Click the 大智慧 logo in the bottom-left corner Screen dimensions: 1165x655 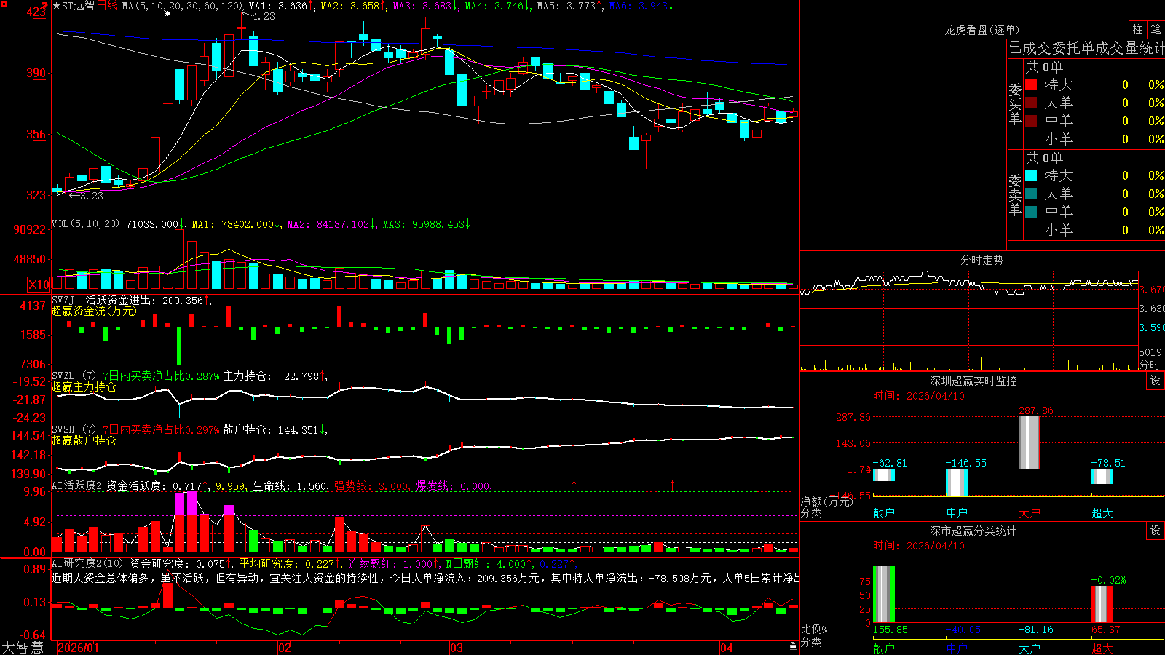tap(23, 648)
